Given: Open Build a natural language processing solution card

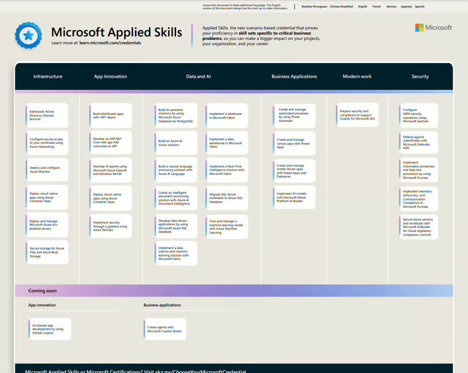Looking at the screenshot, I should click(176, 170).
